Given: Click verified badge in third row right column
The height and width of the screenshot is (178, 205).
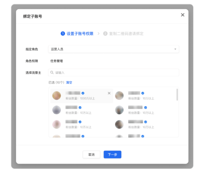Looking at the screenshot, I should (145, 122).
